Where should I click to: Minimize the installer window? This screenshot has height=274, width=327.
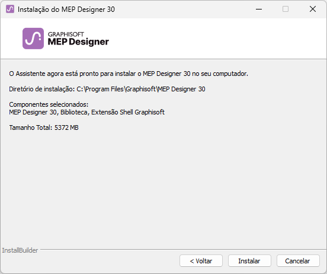(x=259, y=9)
